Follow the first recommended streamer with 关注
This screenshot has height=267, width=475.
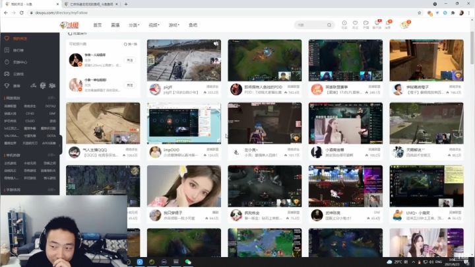click(130, 60)
